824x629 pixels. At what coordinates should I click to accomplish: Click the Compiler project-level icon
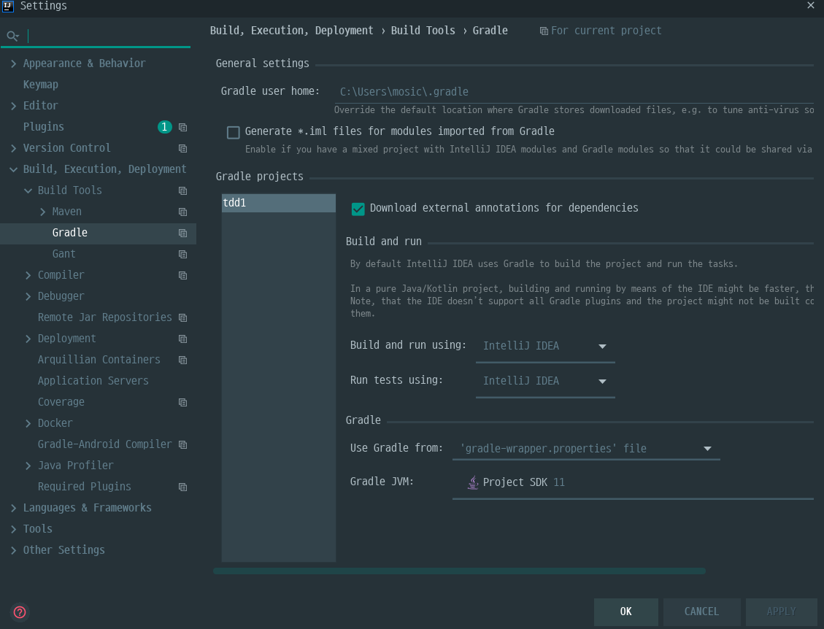pyautogui.click(x=183, y=275)
